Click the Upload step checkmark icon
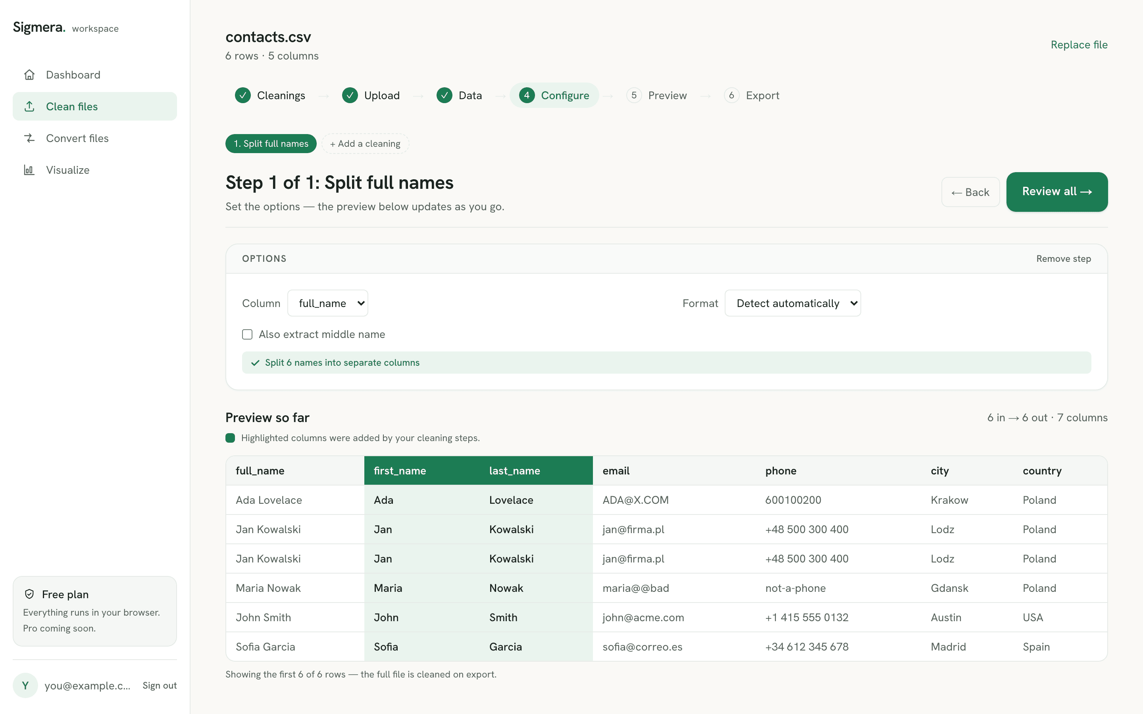The image size is (1143, 714). [350, 95]
